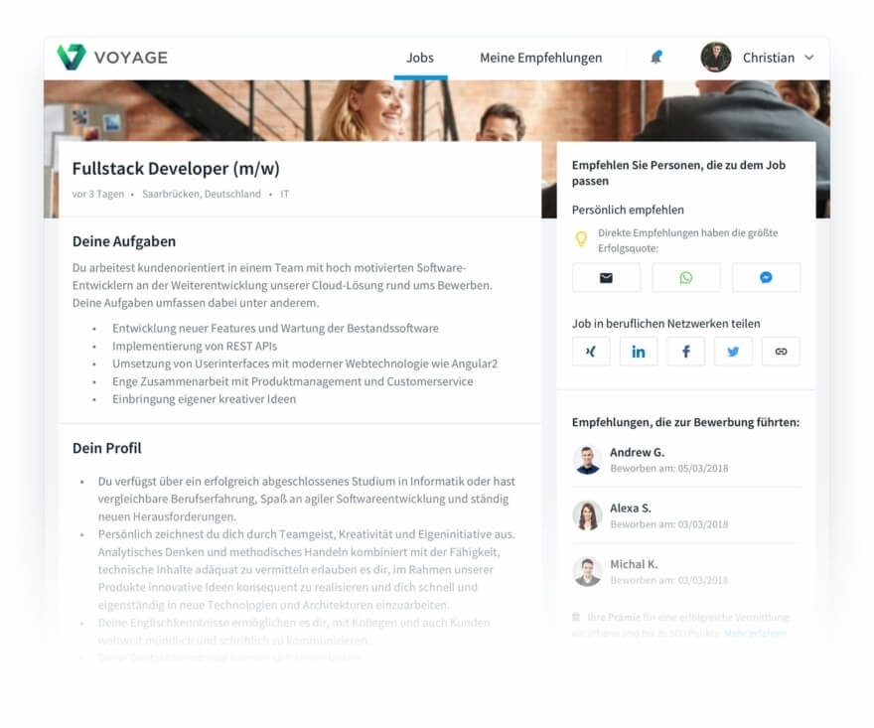The width and height of the screenshot is (874, 728).
Task: Share job on LinkedIn
Action: point(639,352)
